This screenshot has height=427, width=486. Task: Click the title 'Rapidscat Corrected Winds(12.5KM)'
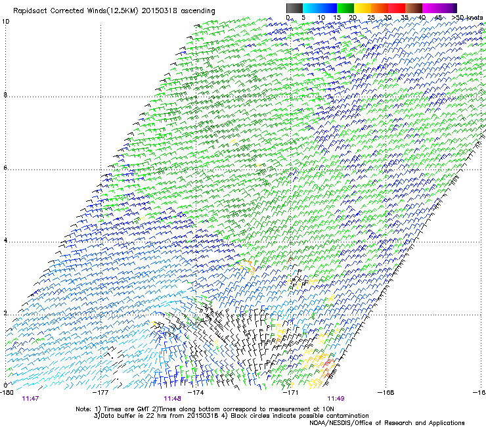tap(76, 11)
